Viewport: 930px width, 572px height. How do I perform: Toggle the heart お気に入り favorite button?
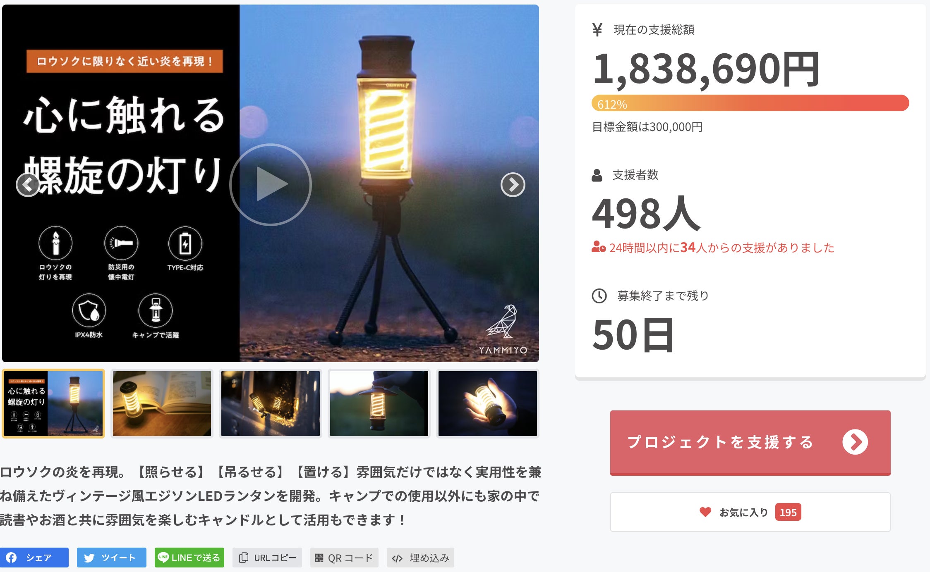tap(750, 512)
